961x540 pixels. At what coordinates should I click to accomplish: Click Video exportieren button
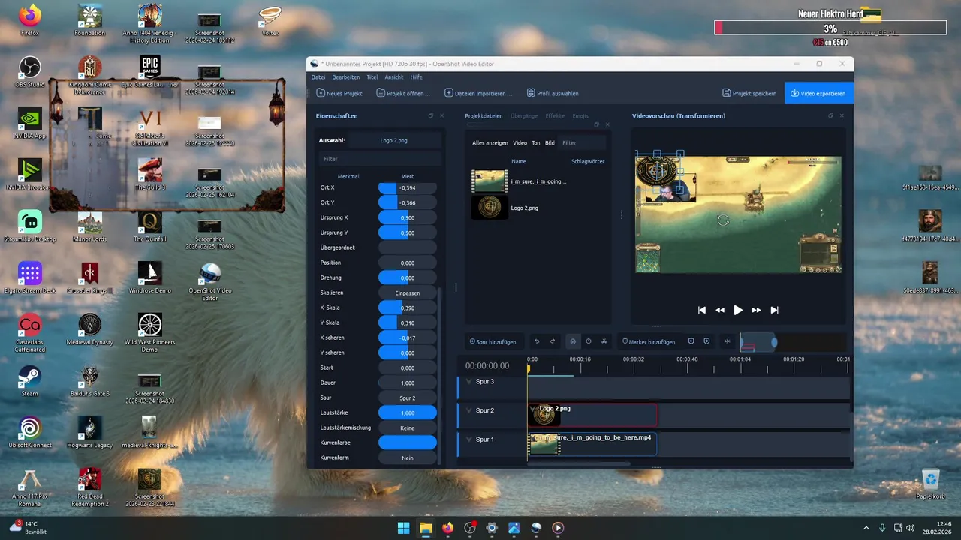(818, 93)
